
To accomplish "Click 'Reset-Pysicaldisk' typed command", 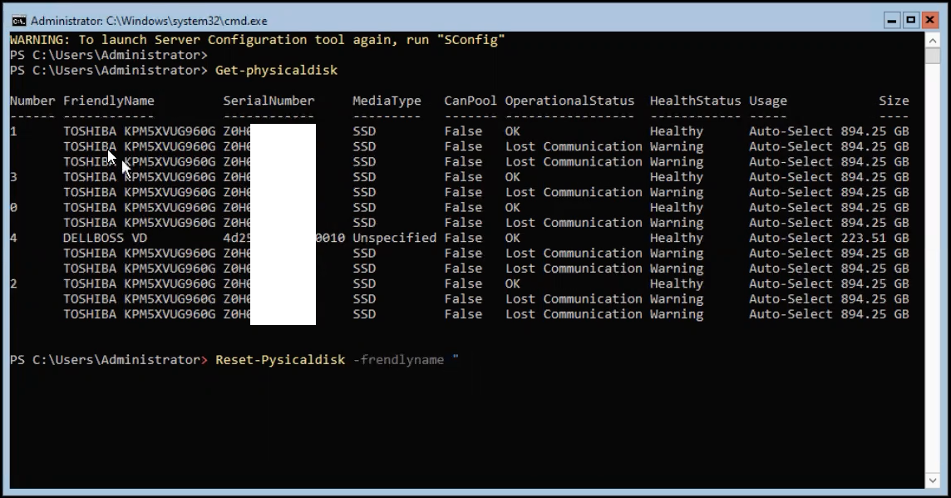I will [x=280, y=360].
